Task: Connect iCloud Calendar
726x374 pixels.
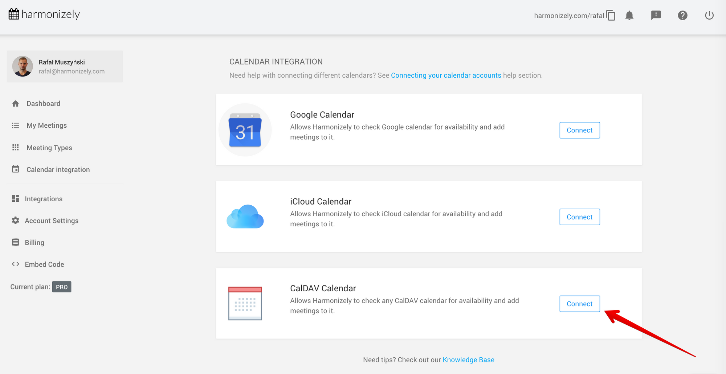Action: tap(580, 217)
